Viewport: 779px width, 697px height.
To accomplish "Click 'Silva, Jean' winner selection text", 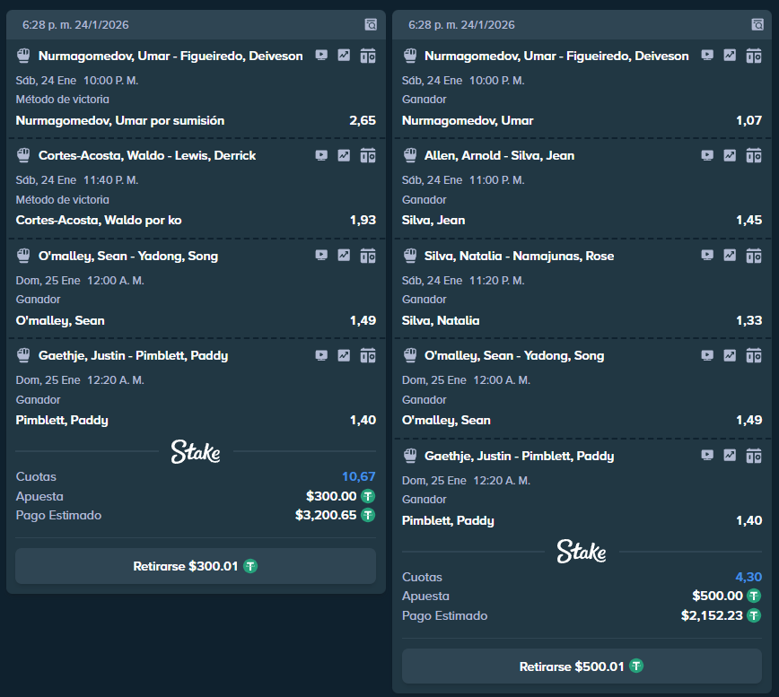I will click(433, 221).
